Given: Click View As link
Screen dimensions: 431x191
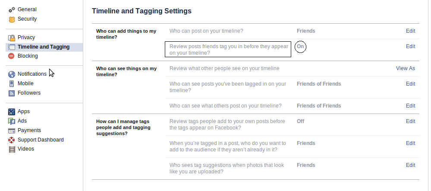Looking at the screenshot, I should pyautogui.click(x=405, y=68).
